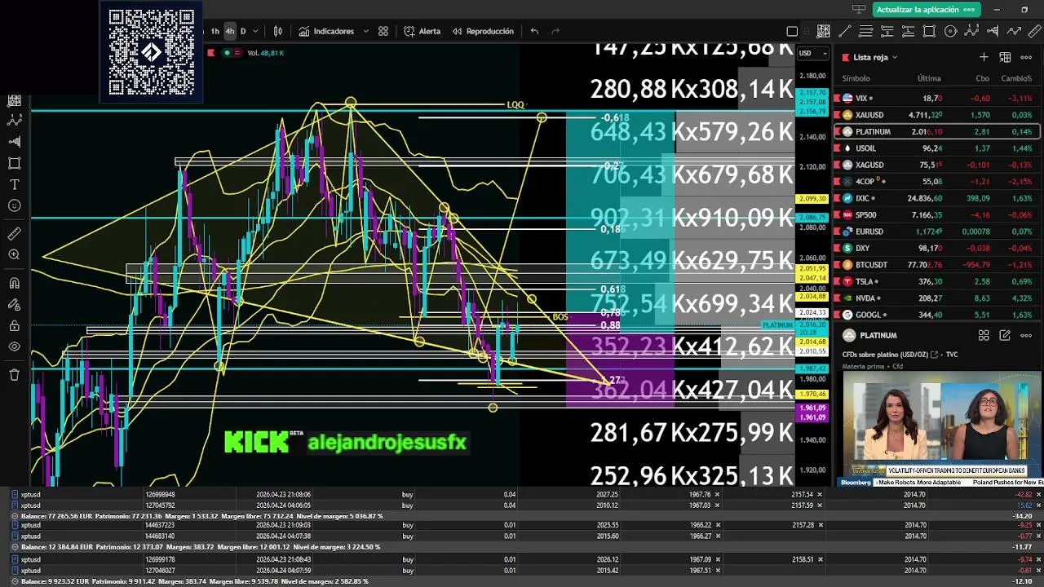Click Actualizar la aplicación button
The image size is (1044, 587).
926,10
